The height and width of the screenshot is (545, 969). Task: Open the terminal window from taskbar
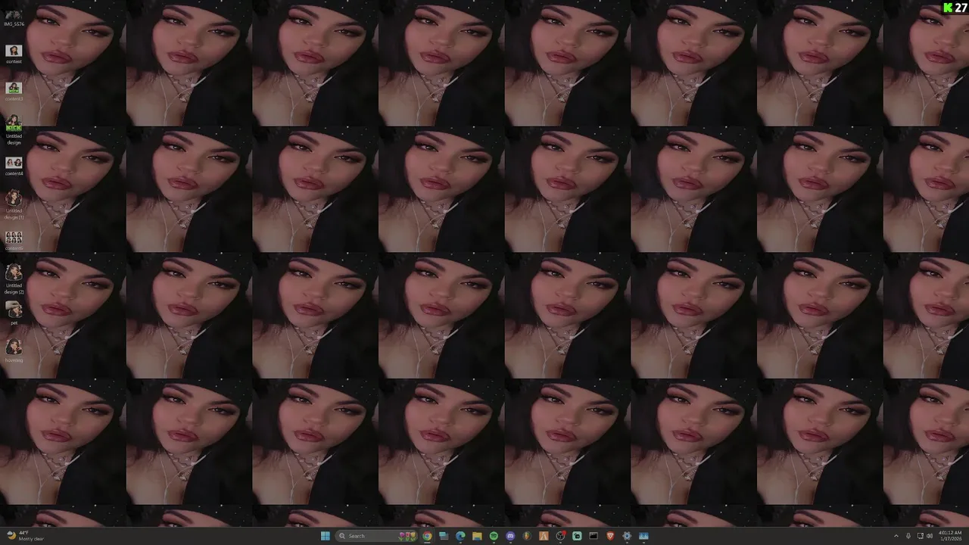click(594, 536)
